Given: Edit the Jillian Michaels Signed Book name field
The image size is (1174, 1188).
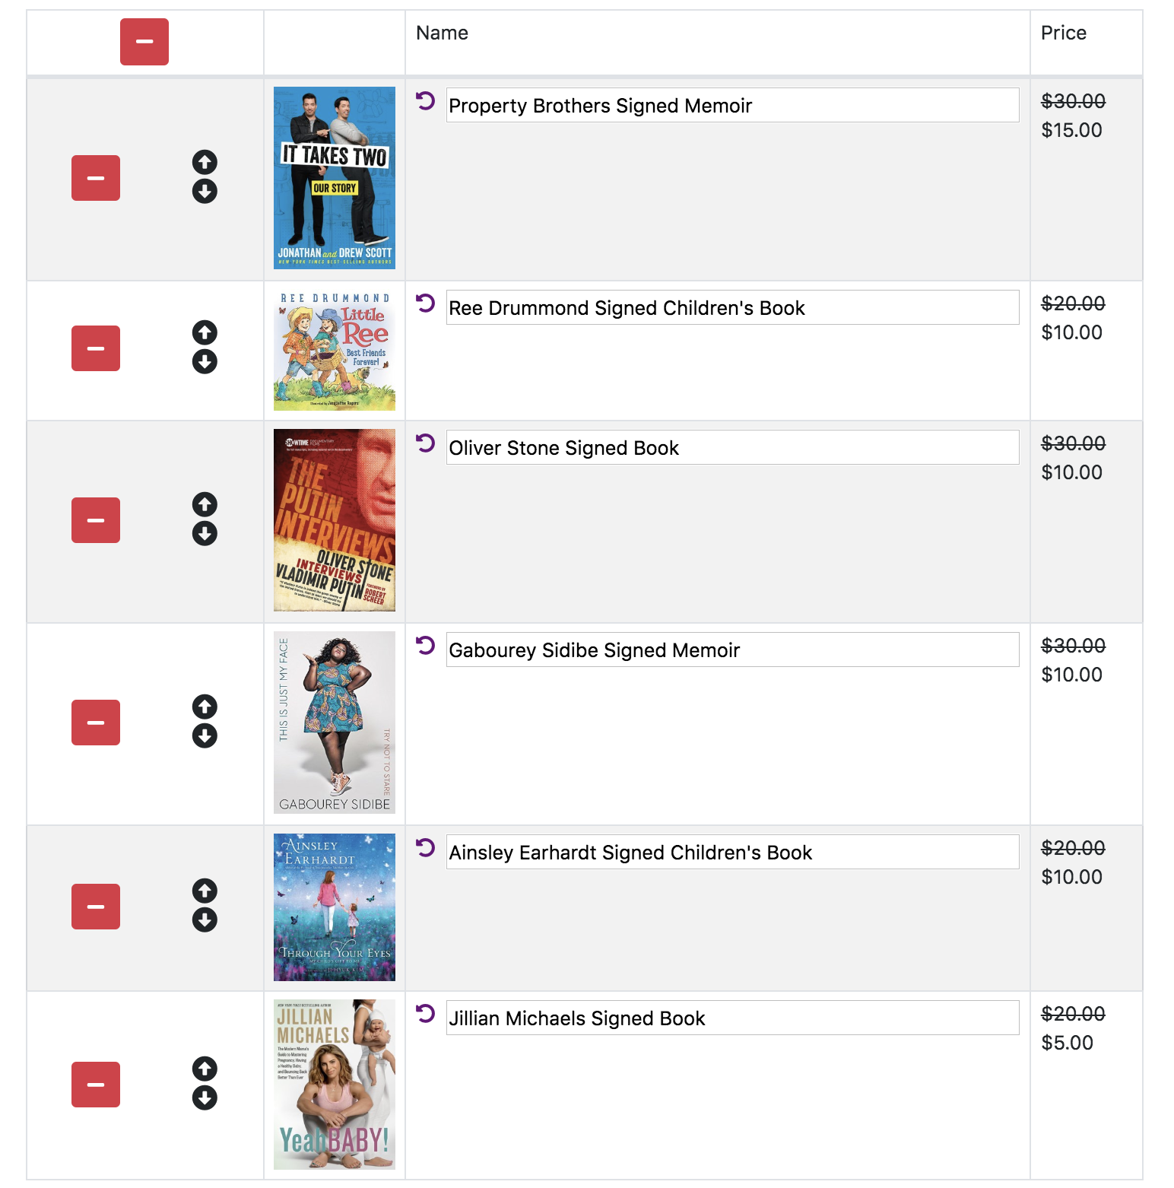Looking at the screenshot, I should point(732,1018).
